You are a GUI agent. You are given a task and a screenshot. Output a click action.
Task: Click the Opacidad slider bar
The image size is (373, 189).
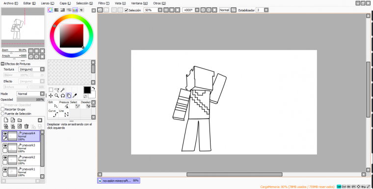31,100
